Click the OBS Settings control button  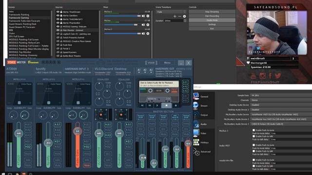point(212,24)
